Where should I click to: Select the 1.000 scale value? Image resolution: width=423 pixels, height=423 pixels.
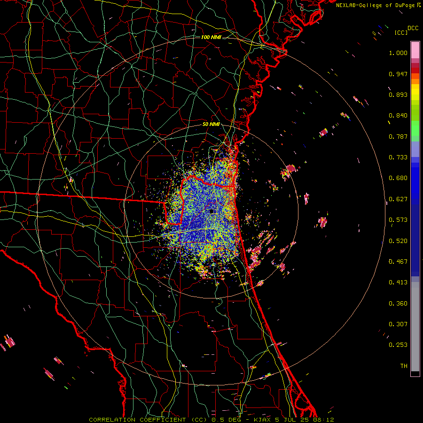tap(398, 53)
